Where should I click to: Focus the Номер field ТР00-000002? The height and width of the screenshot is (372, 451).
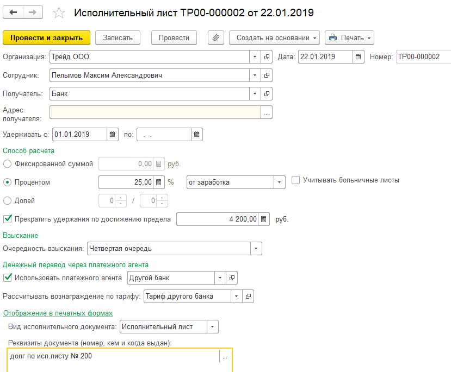coord(423,57)
